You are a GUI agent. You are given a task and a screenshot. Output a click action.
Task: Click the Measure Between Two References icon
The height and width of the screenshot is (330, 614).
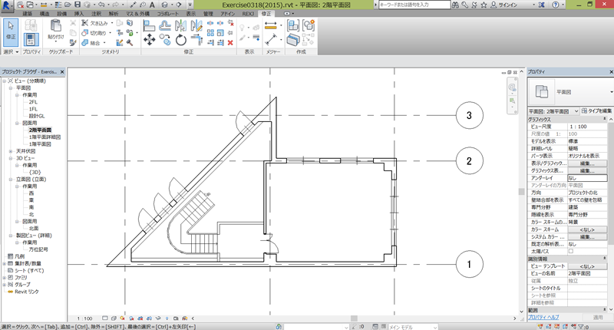(x=271, y=40)
